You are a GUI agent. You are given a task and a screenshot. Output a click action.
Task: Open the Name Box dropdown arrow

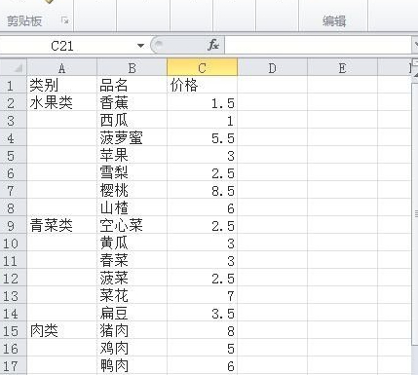140,46
